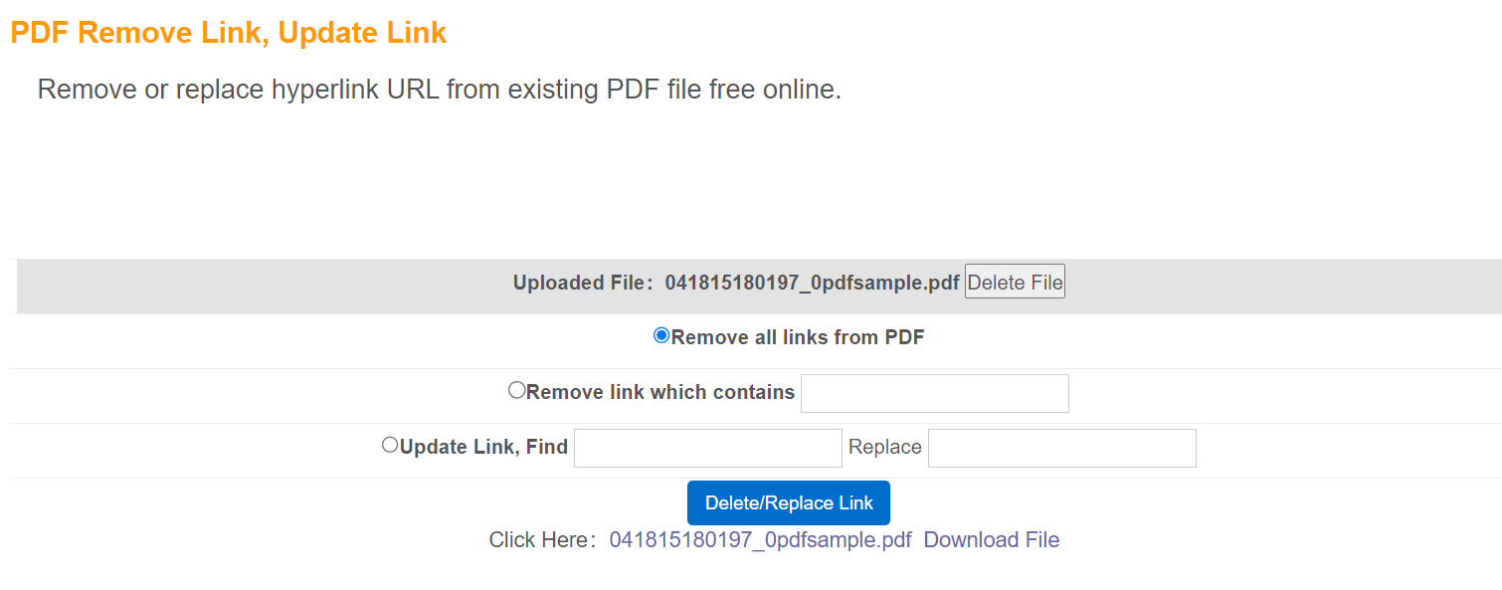This screenshot has width=1502, height=590.
Task: Select the Remove all links from PDF radio button
Action: [x=661, y=336]
